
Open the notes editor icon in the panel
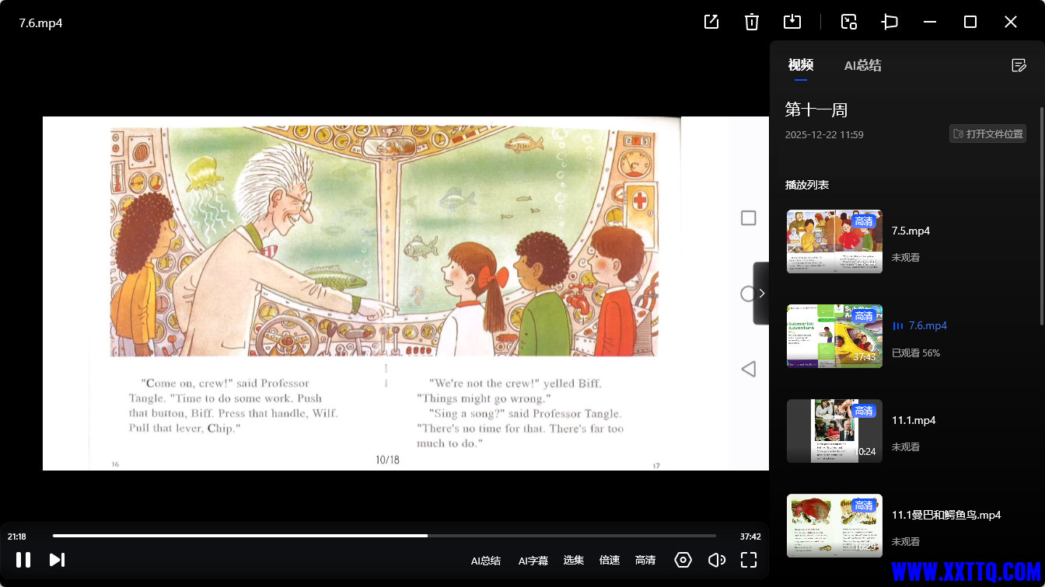click(x=1019, y=65)
